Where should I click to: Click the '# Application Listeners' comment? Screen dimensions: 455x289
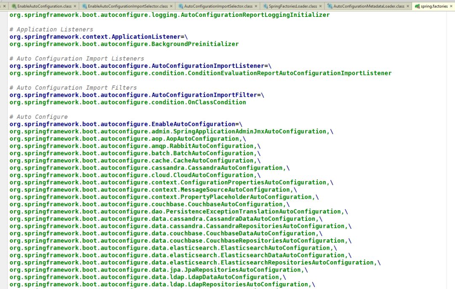[51, 29]
